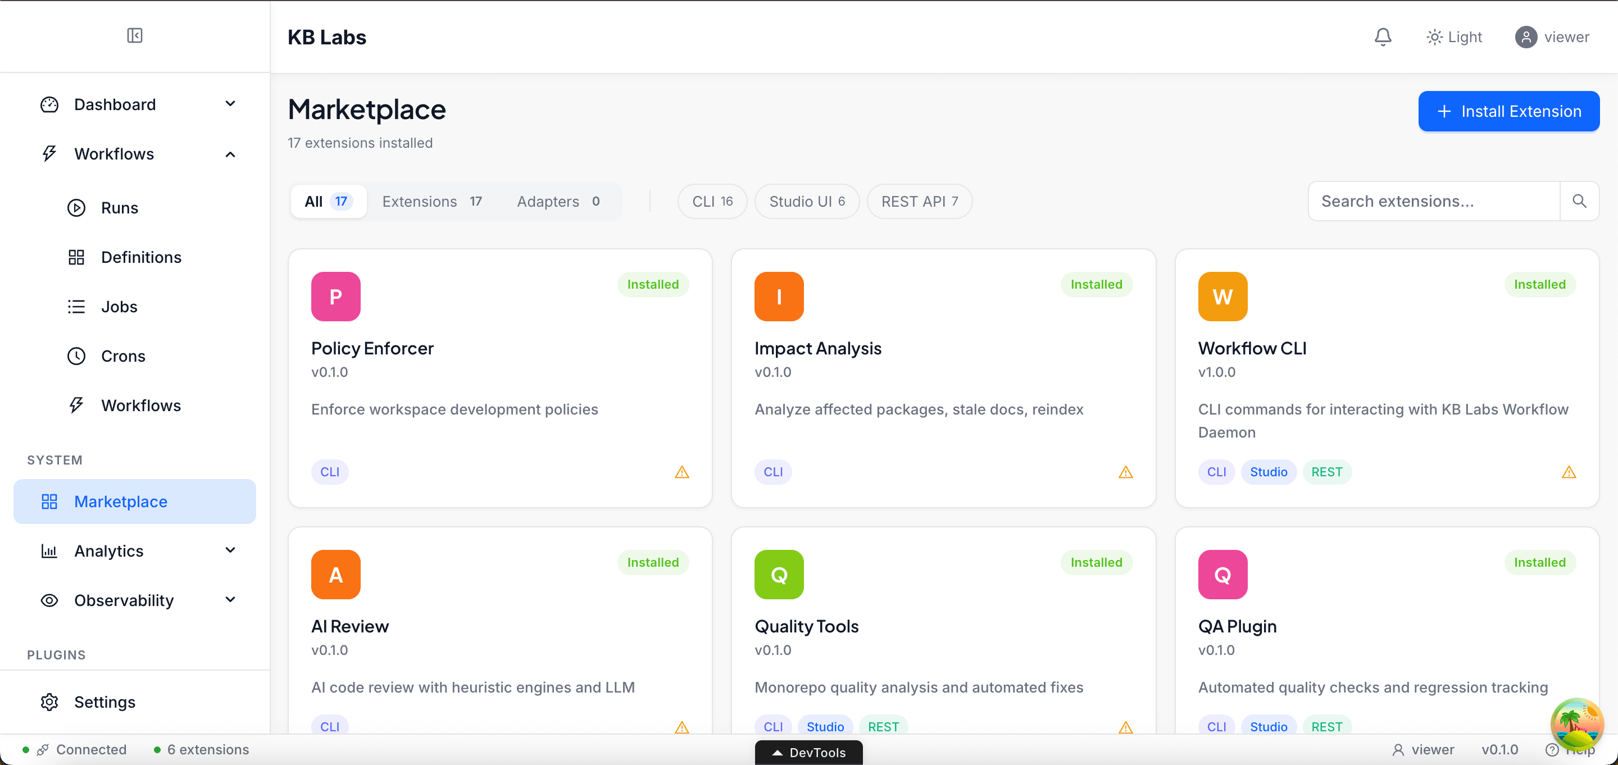Screen dimensions: 1618x765
Task: Click the Dashboard gauge icon
Action: pyautogui.click(x=49, y=104)
